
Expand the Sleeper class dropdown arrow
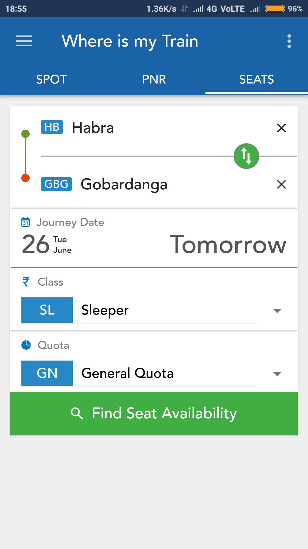click(x=277, y=311)
